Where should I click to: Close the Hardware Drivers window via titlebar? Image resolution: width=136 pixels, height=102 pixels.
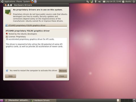pos(6,5)
